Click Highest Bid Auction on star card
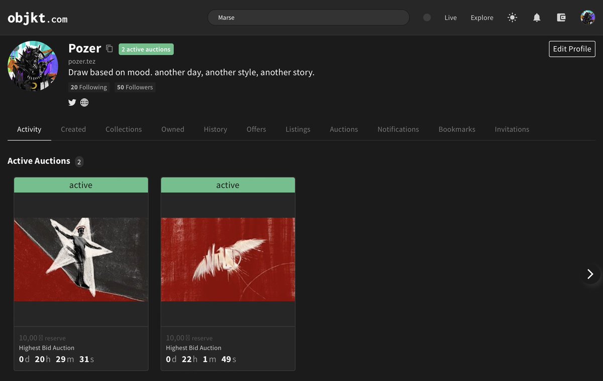 click(47, 348)
